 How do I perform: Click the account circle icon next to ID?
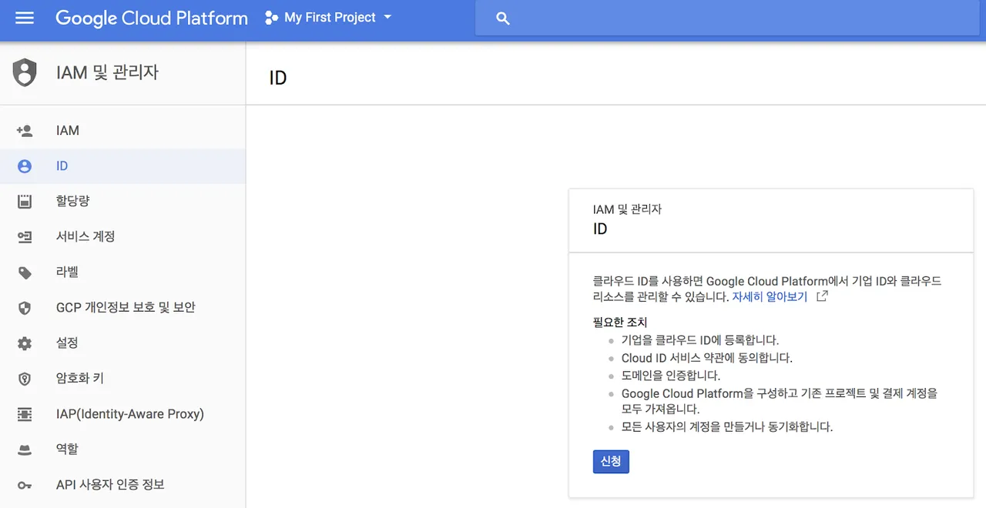tap(25, 166)
